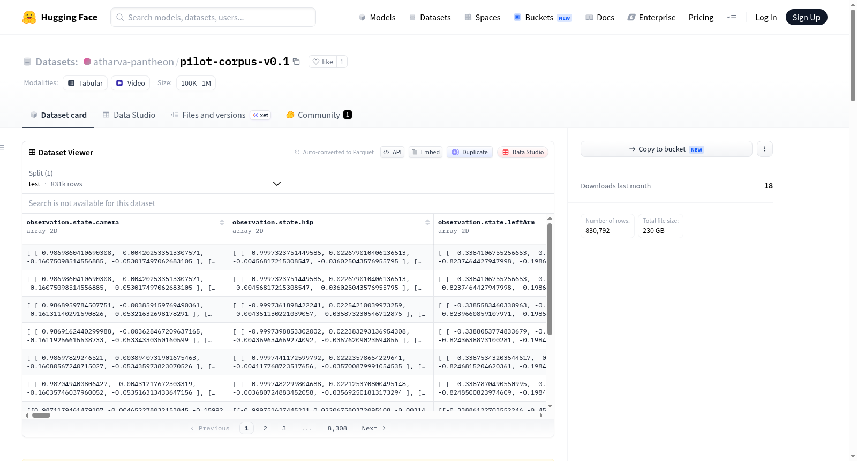The height and width of the screenshot is (461, 857).
Task: Click the 100K - 1M size tag
Action: [x=196, y=83]
